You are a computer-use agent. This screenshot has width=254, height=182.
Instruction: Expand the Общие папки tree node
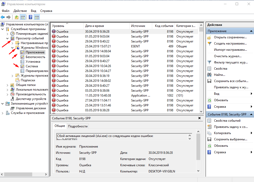[7, 85]
